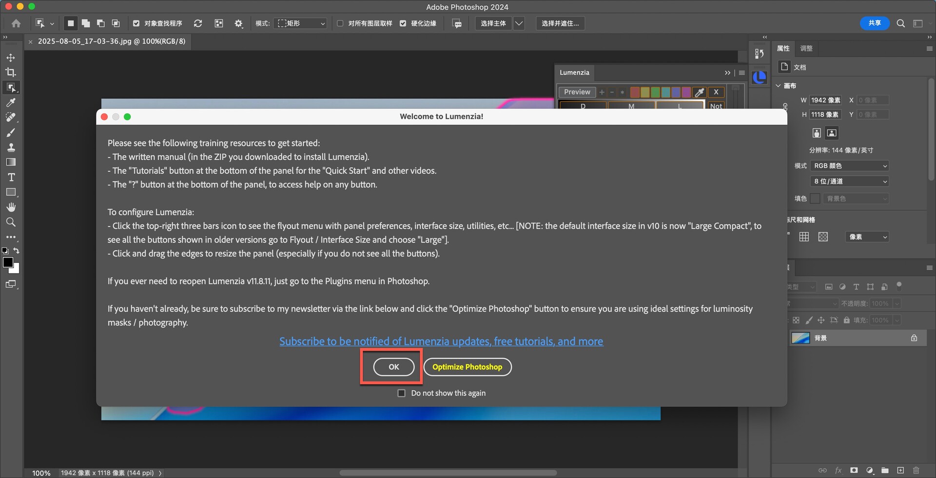Screen dimensions: 936x478
Task: Click the Home icon in options bar
Action: [x=16, y=23]
